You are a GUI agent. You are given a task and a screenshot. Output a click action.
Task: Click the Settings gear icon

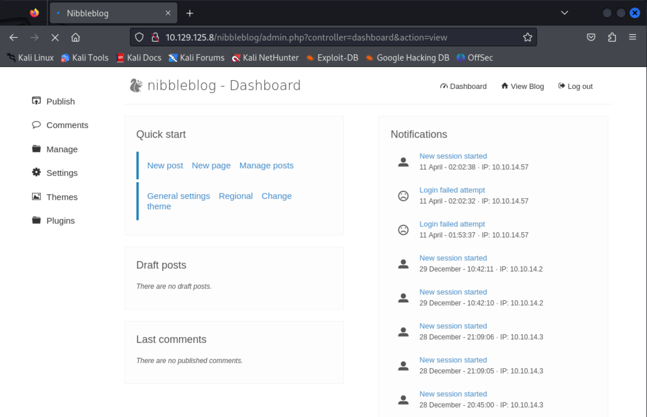(36, 172)
